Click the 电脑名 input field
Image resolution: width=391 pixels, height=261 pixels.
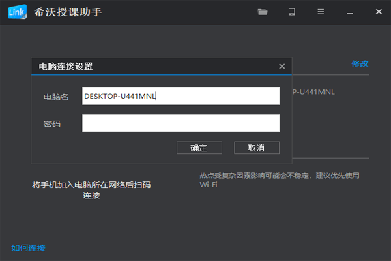tap(181, 96)
